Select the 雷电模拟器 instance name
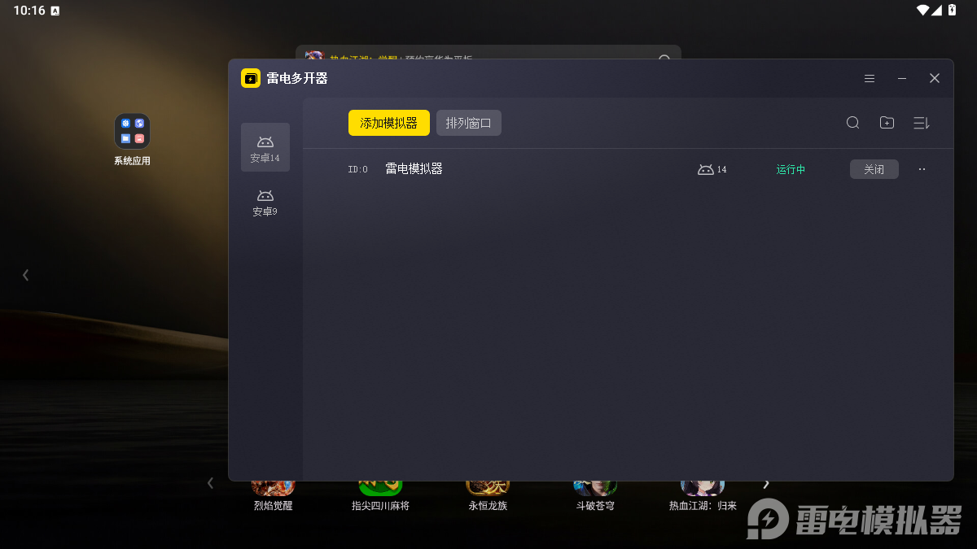977x549 pixels. point(414,169)
